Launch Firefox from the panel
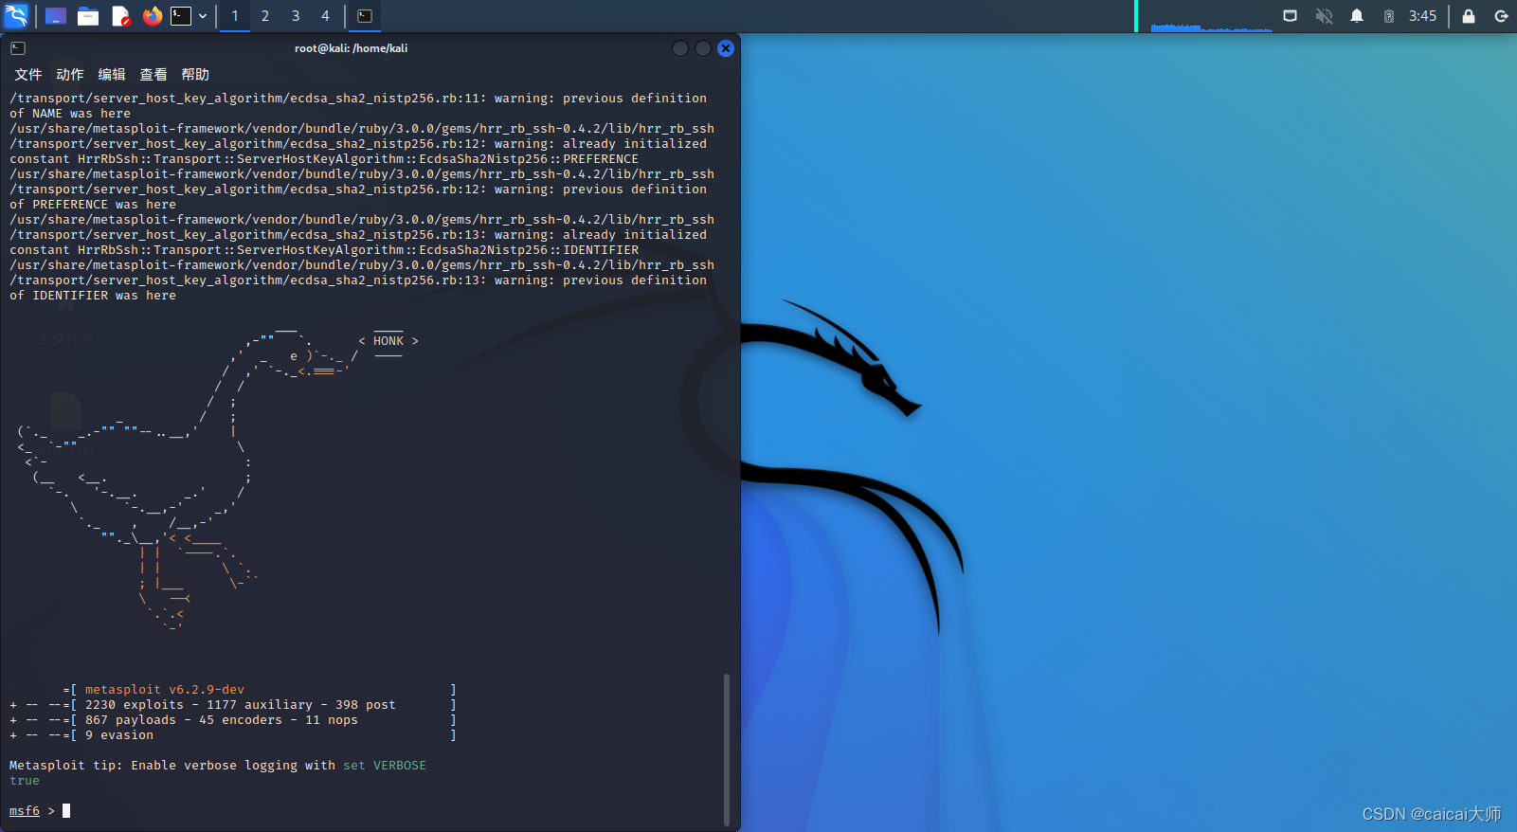The width and height of the screenshot is (1517, 832). pyautogui.click(x=152, y=16)
